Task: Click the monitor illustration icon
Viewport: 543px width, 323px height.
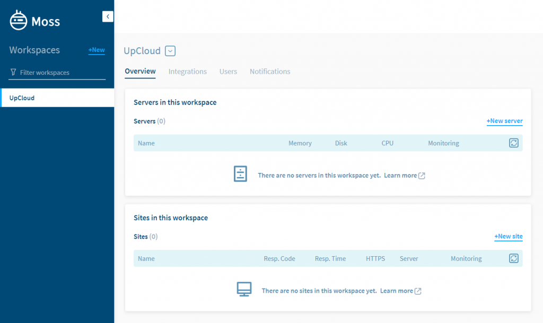Action: [x=244, y=289]
